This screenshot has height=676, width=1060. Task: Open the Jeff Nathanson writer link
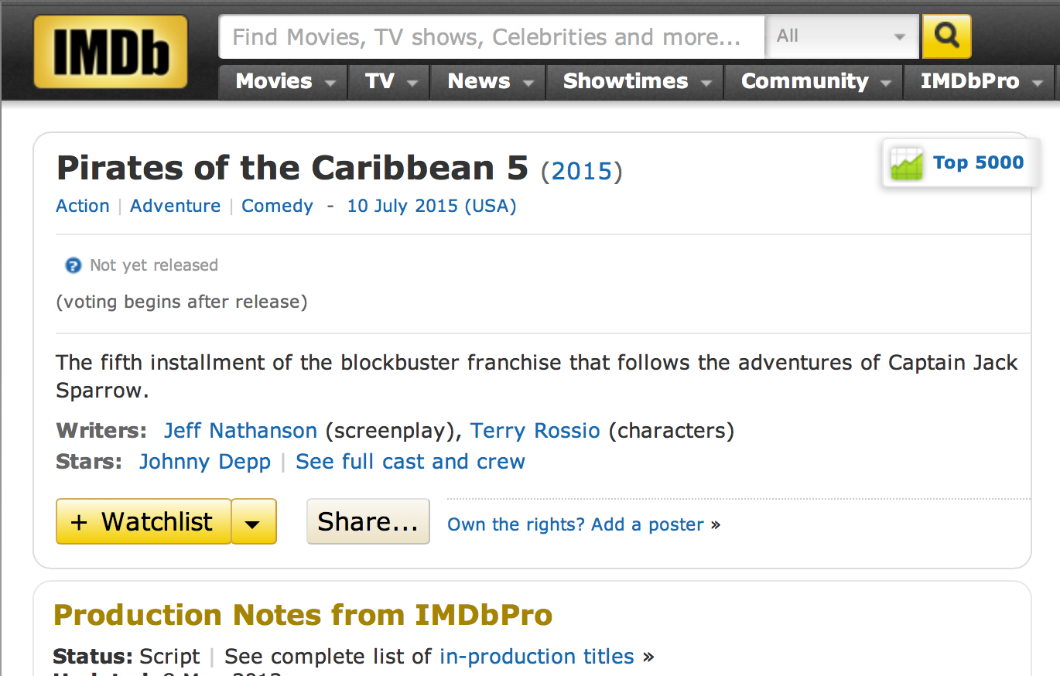[x=241, y=431]
